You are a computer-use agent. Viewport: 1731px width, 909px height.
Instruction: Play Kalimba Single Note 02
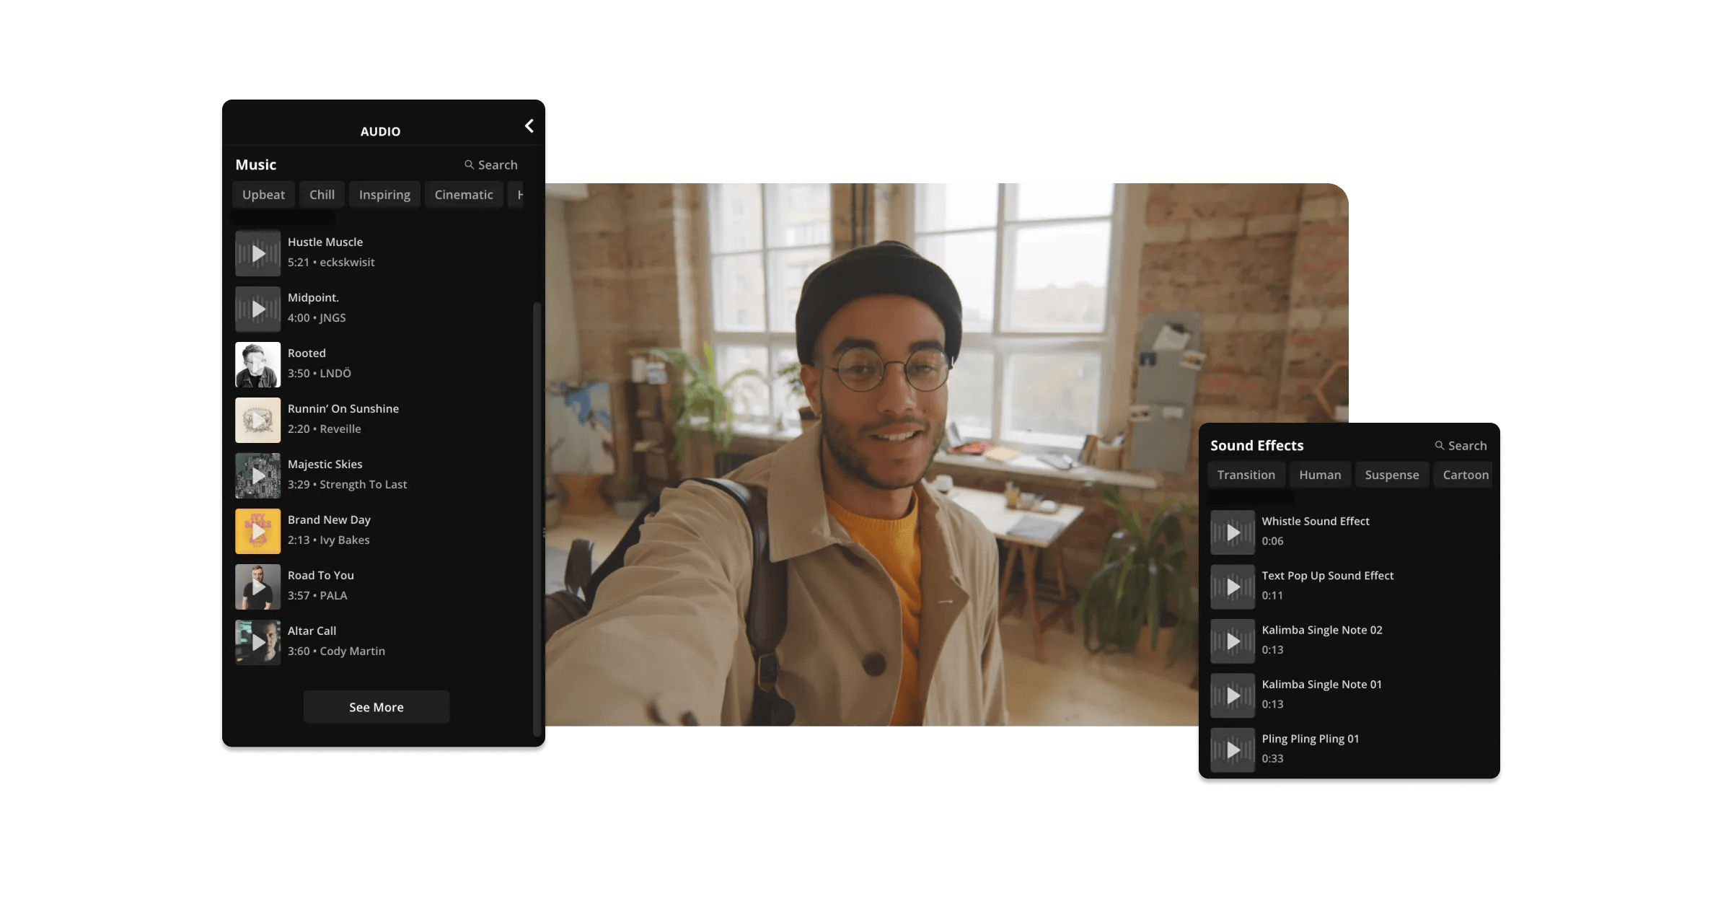pyautogui.click(x=1232, y=641)
